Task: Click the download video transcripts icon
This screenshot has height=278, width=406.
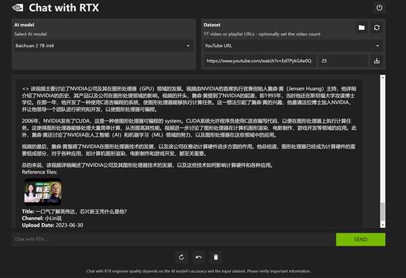Action: (x=377, y=61)
